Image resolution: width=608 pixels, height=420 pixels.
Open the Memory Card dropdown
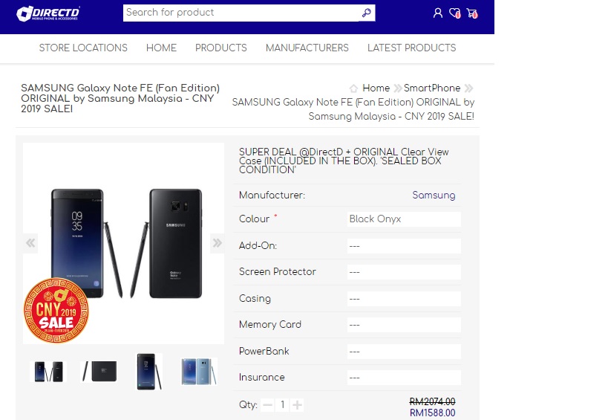click(404, 325)
